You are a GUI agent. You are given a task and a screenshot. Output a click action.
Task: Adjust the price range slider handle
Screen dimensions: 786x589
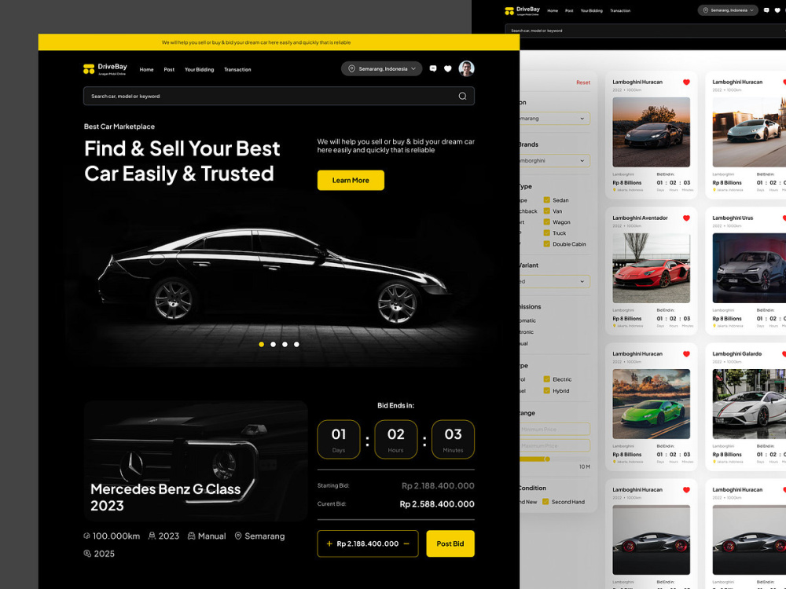[x=547, y=459]
